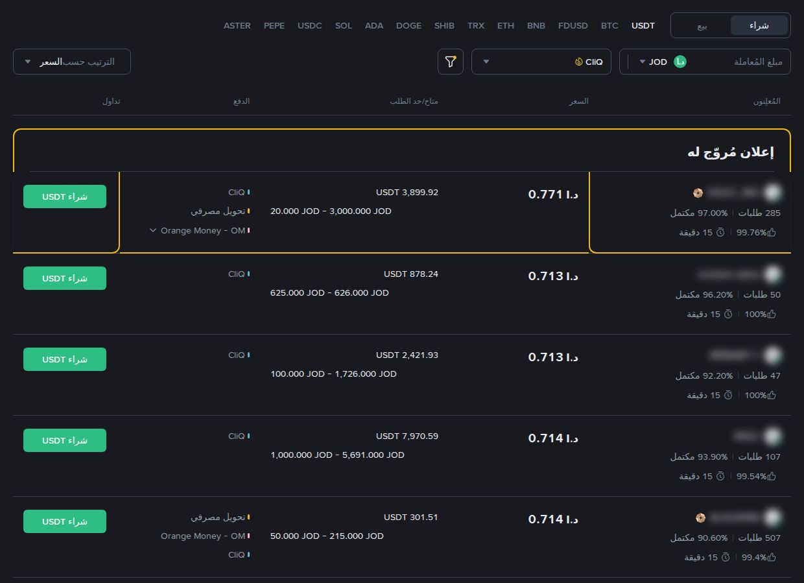Click the merchant badge icon in 285-orders row
Screen dimensions: 804x583
(698, 193)
